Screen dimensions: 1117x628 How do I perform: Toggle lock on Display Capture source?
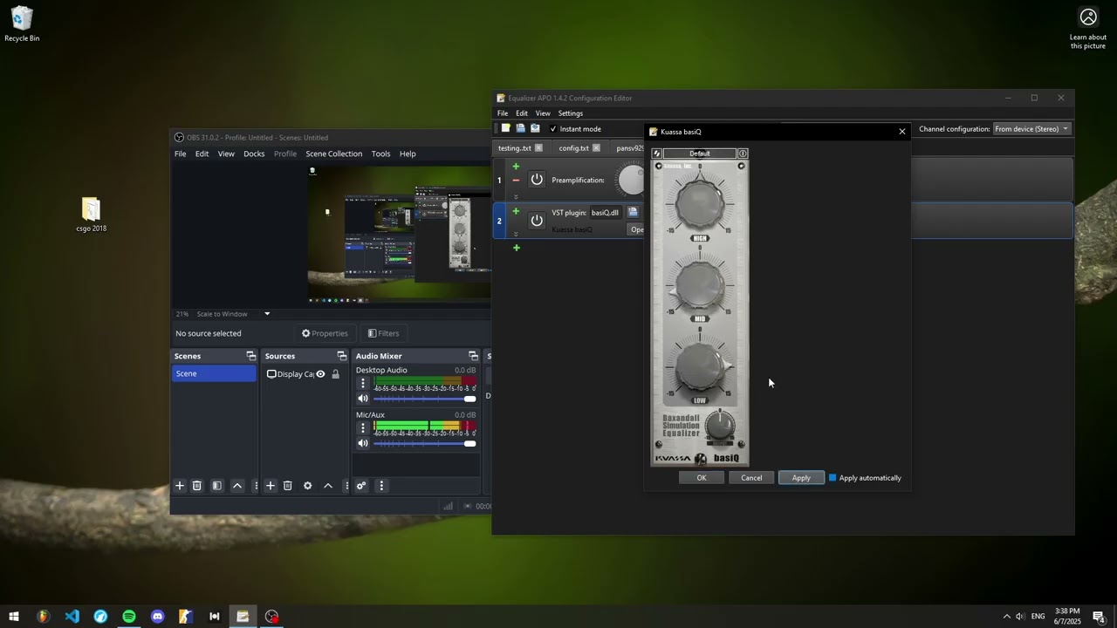point(335,374)
